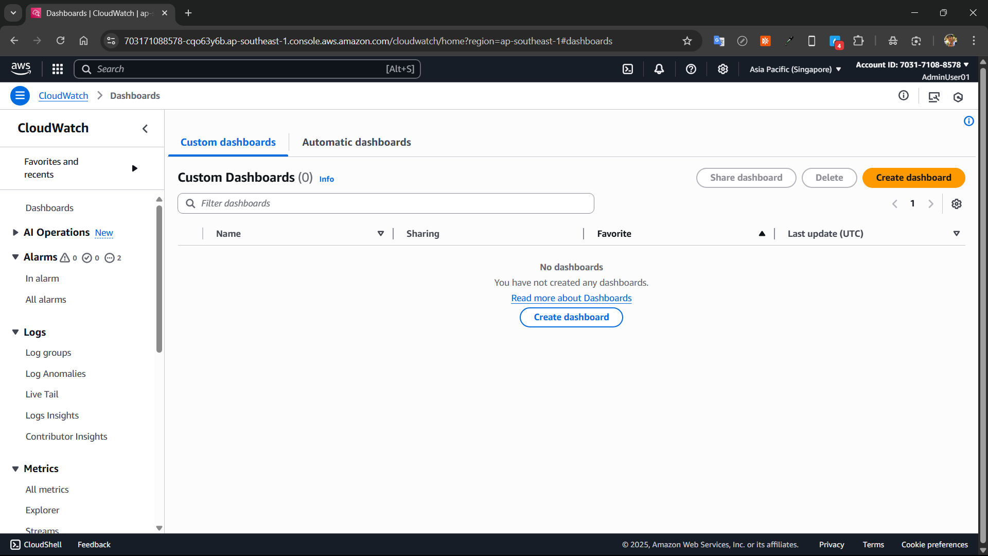Sort by Last update (UTC) arrow
988x556 pixels.
957,234
